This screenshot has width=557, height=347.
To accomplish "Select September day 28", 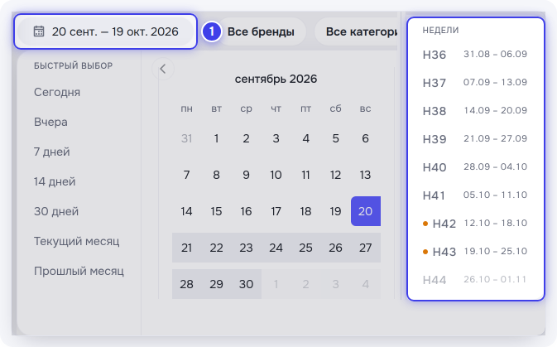I will point(186,284).
